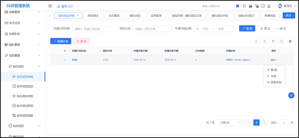
Task: Toggle the blue checkbox icon in header
Action: pyautogui.click(x=238, y=6)
